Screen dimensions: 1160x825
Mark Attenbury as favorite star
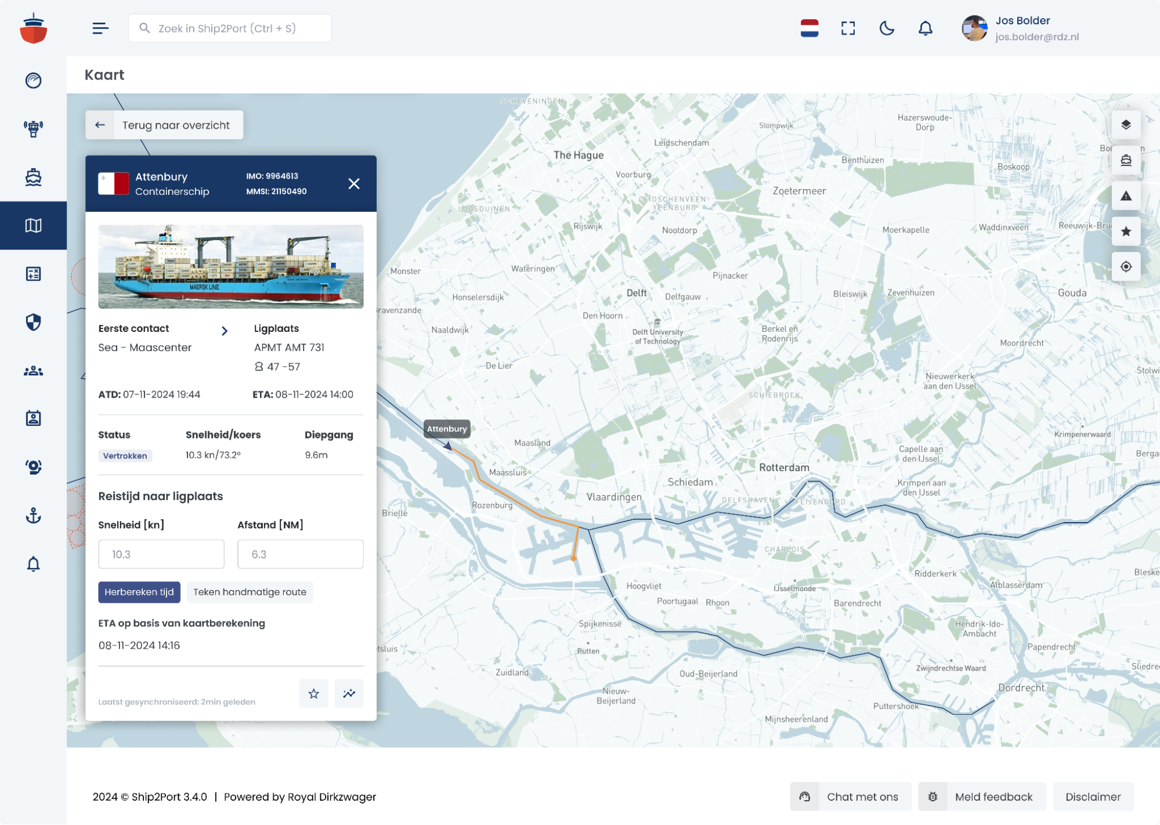coord(313,693)
